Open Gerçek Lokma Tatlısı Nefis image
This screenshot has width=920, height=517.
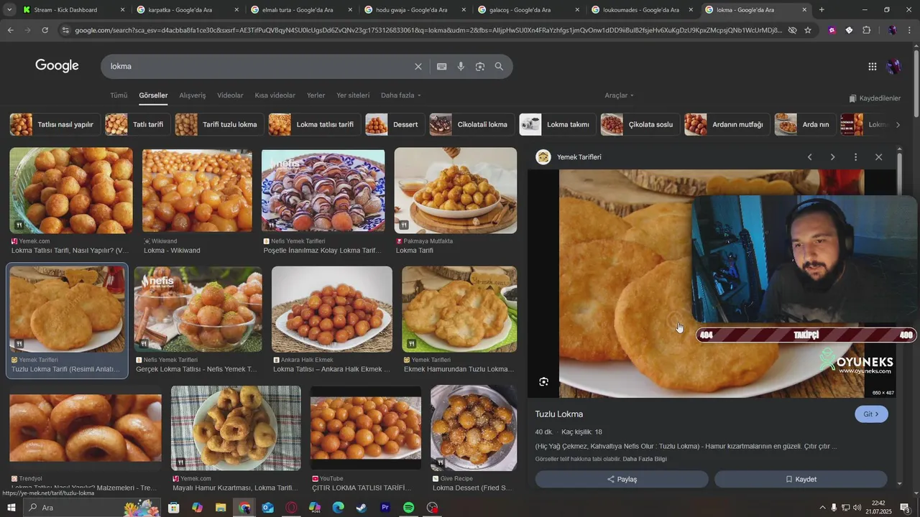(198, 309)
